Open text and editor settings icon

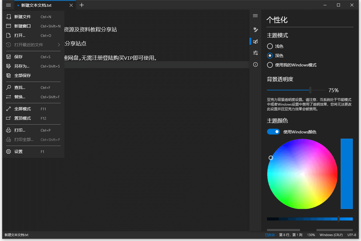255,30
